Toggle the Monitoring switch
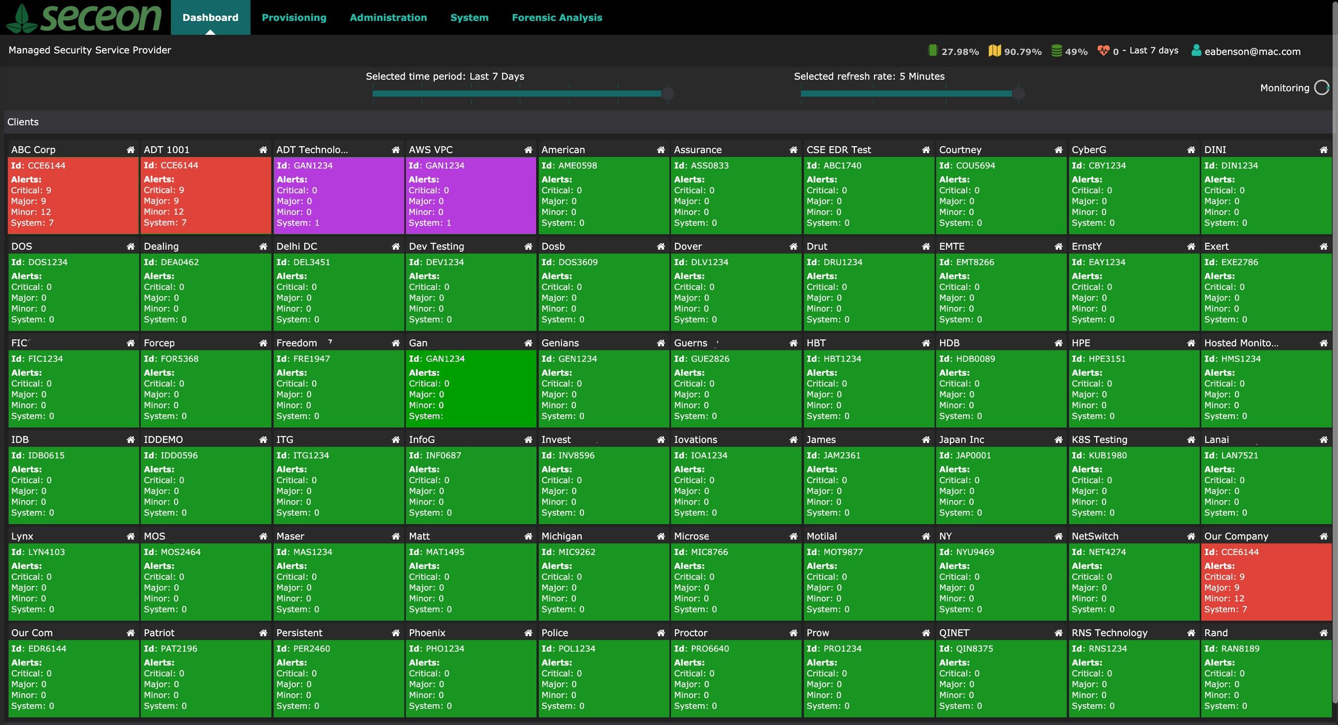The height and width of the screenshot is (725, 1338). click(1321, 88)
